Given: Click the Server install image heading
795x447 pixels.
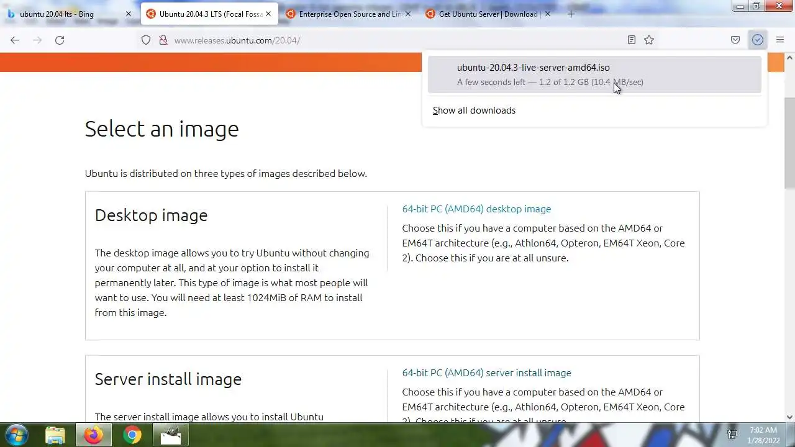Looking at the screenshot, I should pos(168,379).
